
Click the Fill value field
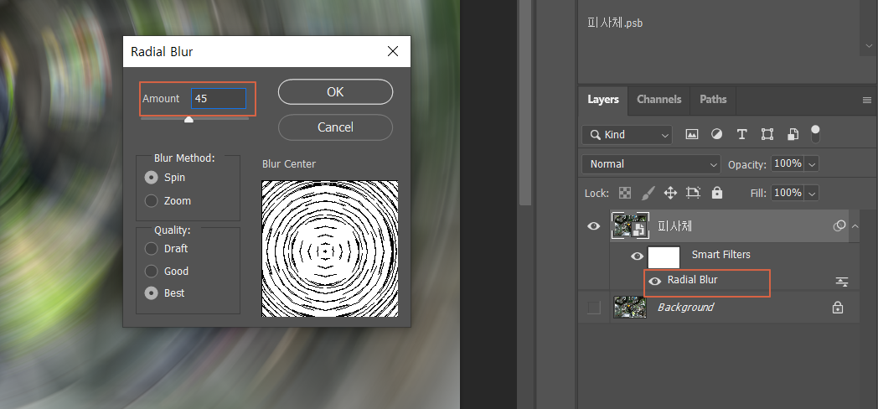(788, 193)
